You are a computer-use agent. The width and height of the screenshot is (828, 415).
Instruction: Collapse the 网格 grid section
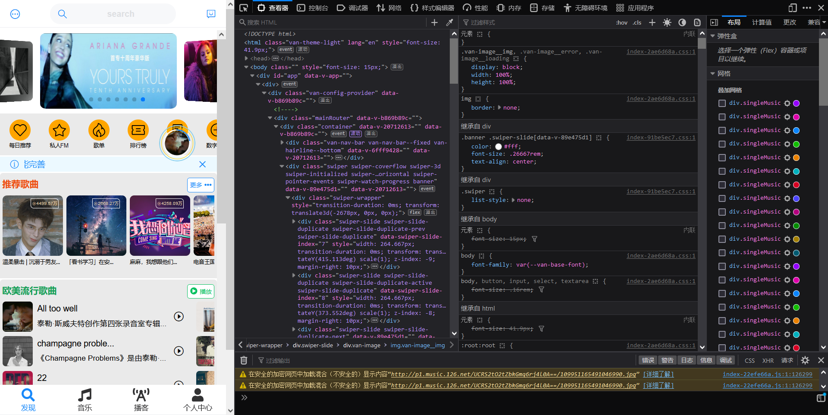coord(713,74)
